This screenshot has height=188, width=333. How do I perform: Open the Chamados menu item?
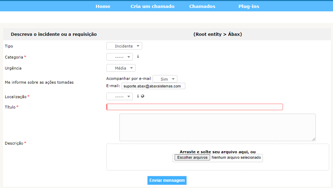202,6
